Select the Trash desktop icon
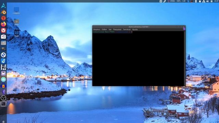Image resolution: width=219 pixels, height=123 pixels. [x=16, y=33]
